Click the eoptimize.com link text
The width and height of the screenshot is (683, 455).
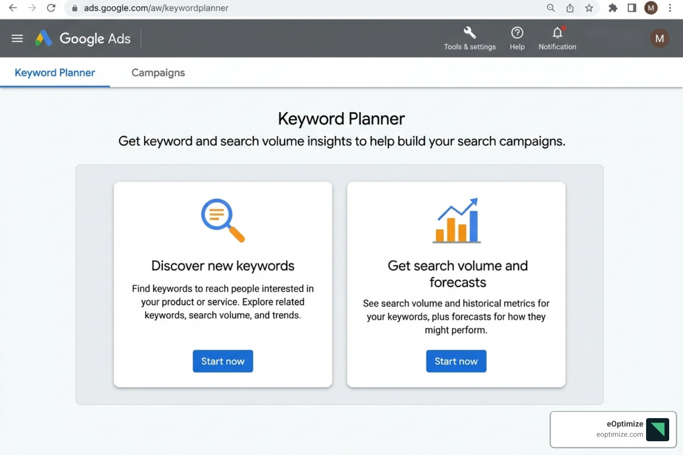point(619,435)
